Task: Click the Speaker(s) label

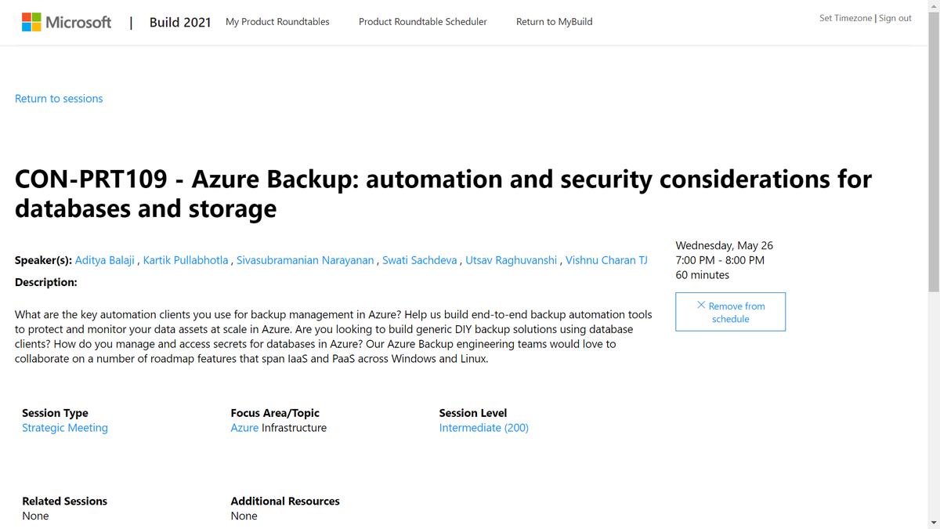Action: pos(43,260)
